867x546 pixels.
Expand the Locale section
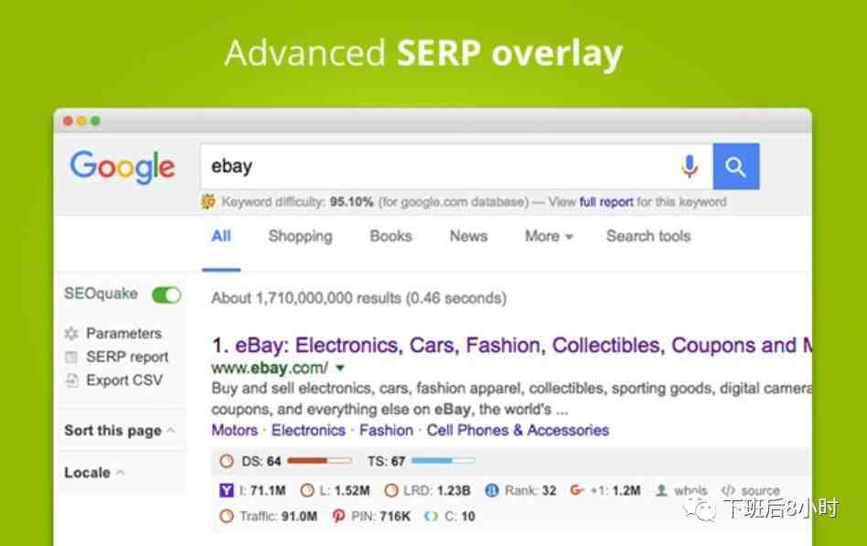(94, 473)
